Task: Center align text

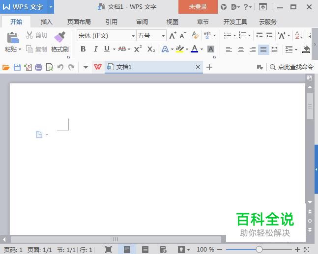Action: click(x=241, y=50)
